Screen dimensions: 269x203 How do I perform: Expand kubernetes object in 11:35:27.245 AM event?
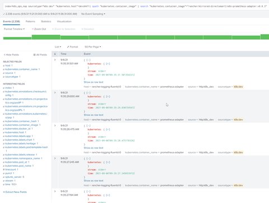(x=108, y=162)
